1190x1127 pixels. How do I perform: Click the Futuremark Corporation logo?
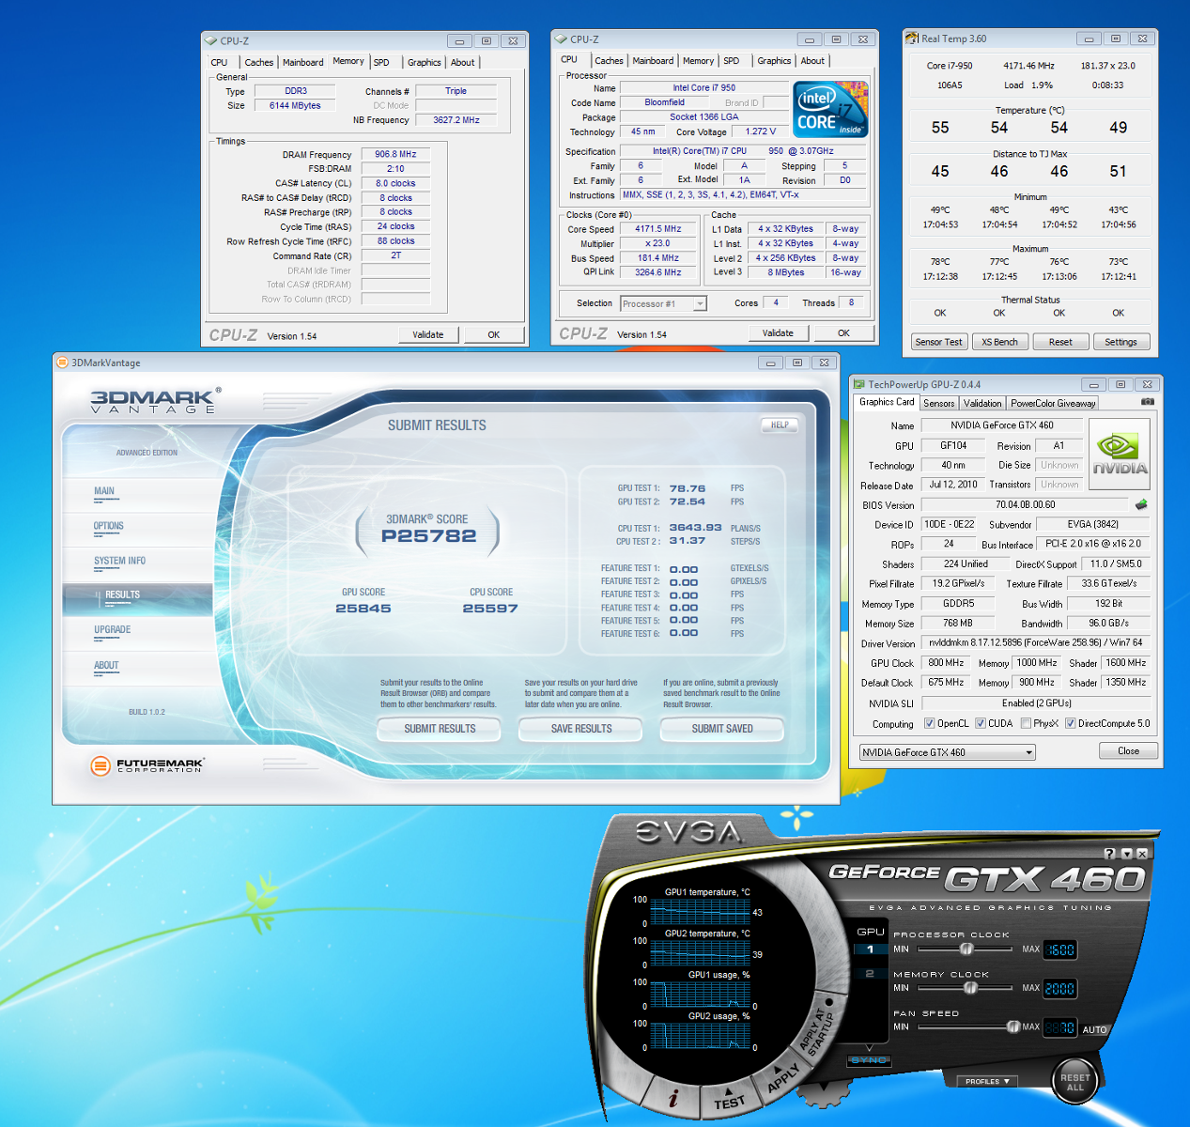[x=147, y=765]
